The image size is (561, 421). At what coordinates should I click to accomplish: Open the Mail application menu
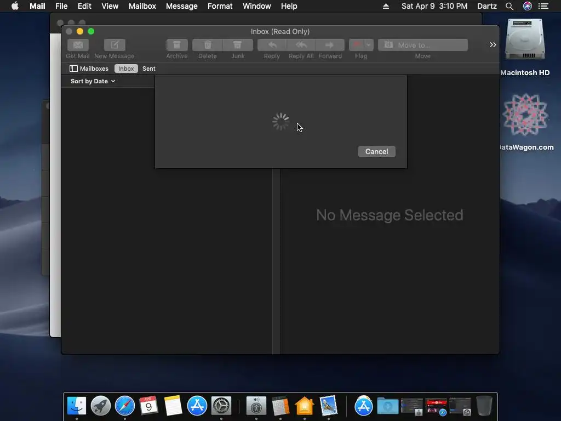click(37, 6)
